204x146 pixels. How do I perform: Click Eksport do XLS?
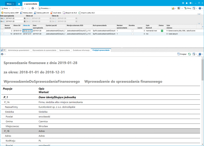pyautogui.click(x=70, y=13)
